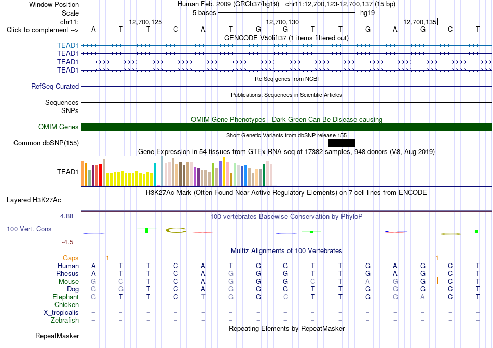Click the red bar in GTEx expression chart

pyautogui.click(x=100, y=175)
